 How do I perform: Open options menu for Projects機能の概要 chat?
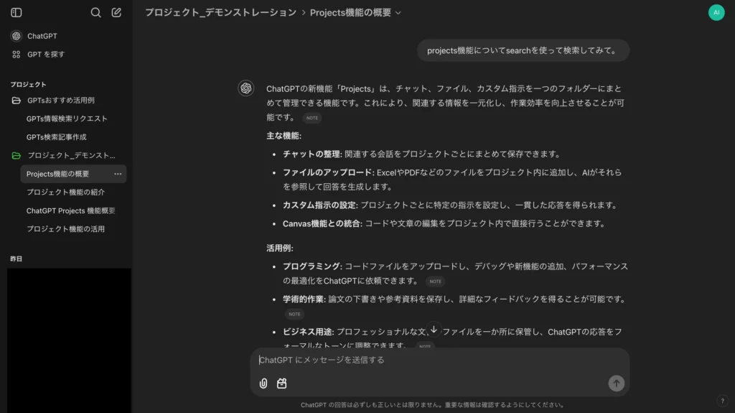tap(118, 174)
